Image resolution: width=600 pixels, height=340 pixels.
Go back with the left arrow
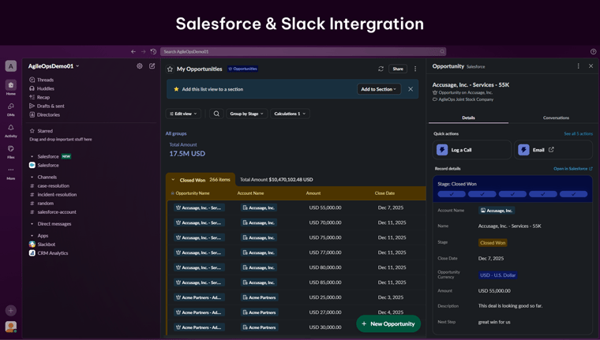pyautogui.click(x=133, y=51)
